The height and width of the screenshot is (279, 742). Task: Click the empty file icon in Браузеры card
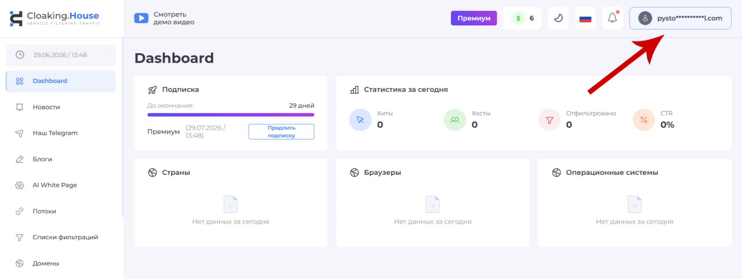pos(432,204)
